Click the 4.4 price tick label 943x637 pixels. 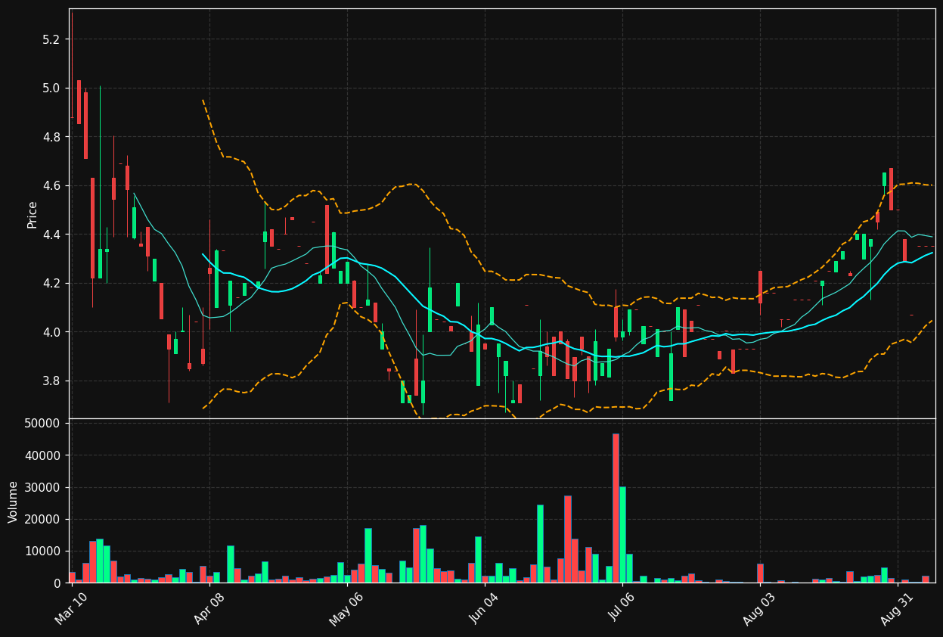click(x=51, y=235)
